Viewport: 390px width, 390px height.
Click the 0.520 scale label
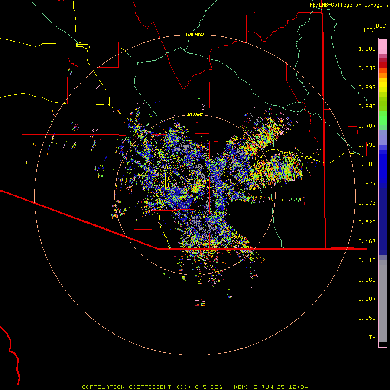click(x=367, y=222)
